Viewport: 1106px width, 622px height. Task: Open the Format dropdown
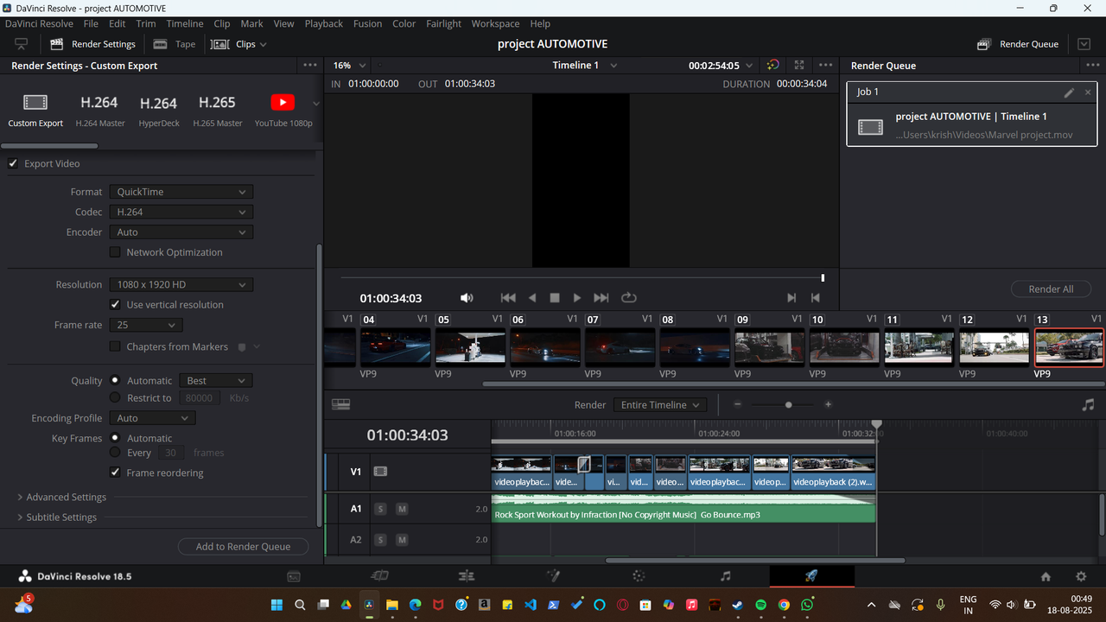pyautogui.click(x=181, y=191)
